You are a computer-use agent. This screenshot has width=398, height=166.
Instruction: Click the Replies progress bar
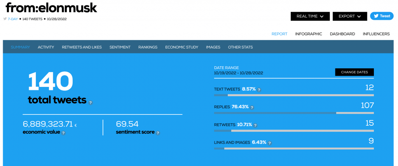(294, 113)
